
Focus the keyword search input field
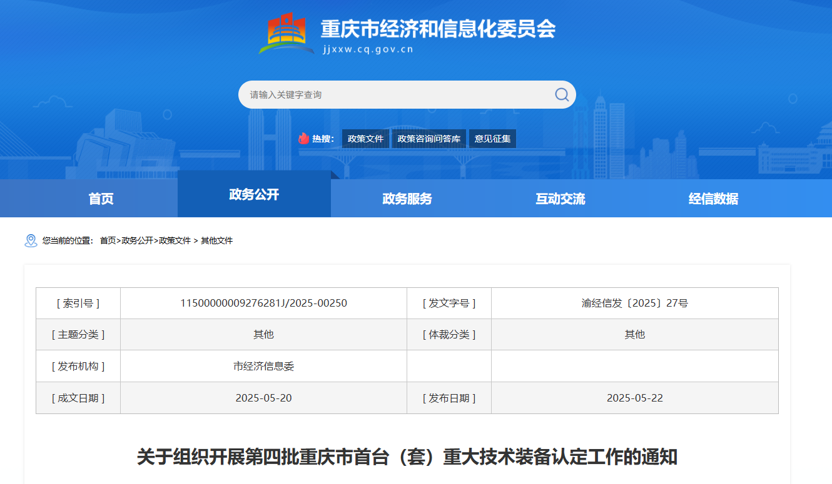(394, 95)
